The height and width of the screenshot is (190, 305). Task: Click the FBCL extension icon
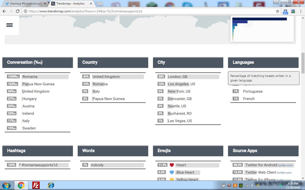[x=285, y=11]
